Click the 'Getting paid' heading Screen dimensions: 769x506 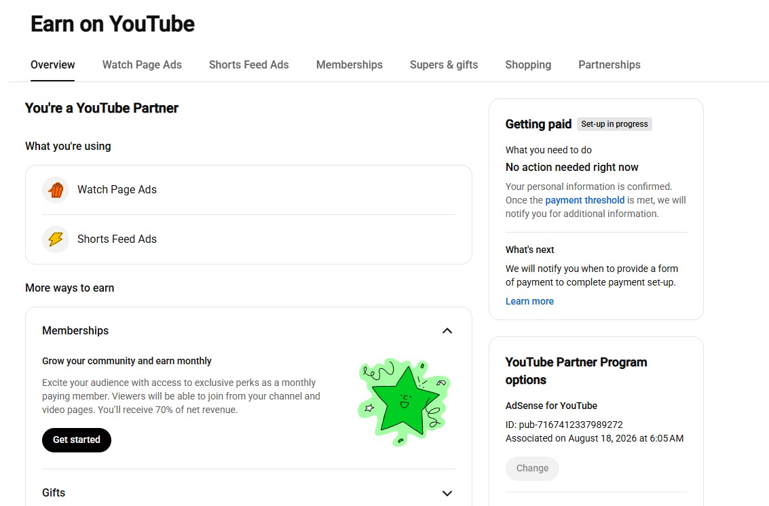coord(538,124)
